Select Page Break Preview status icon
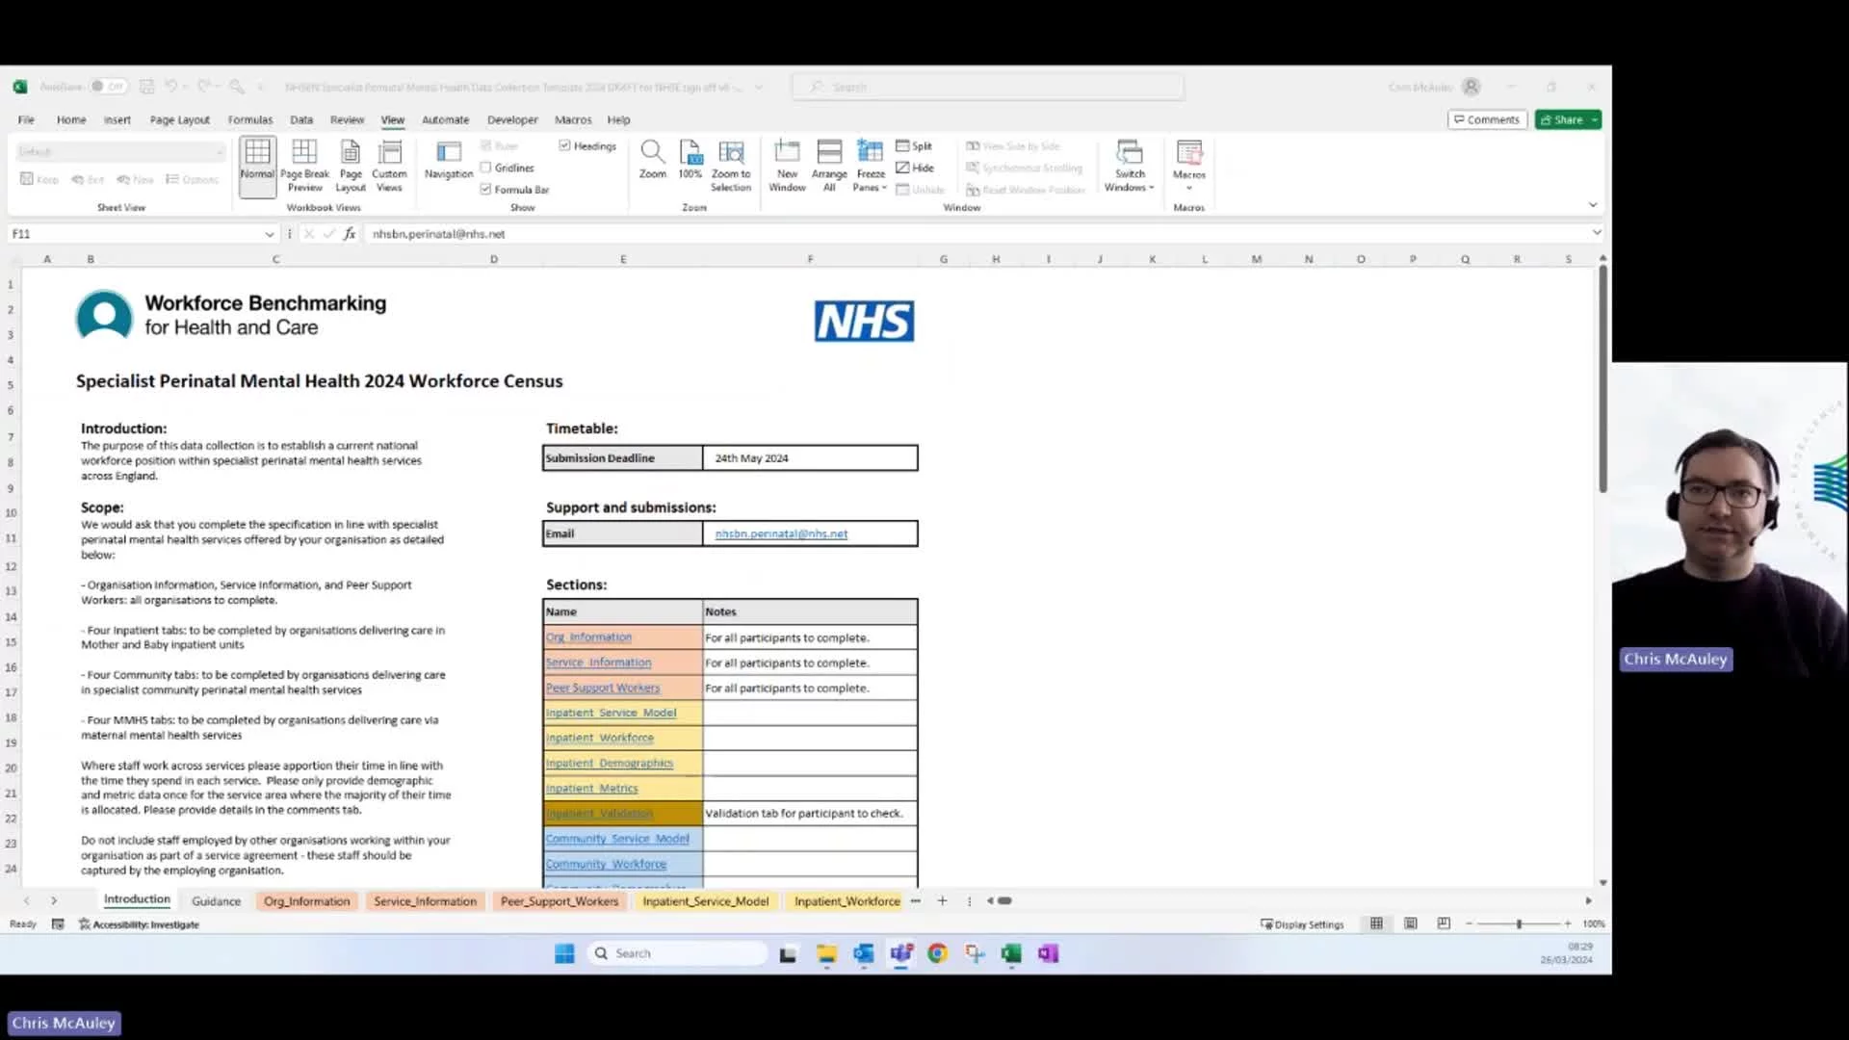The image size is (1849, 1040). click(1444, 923)
